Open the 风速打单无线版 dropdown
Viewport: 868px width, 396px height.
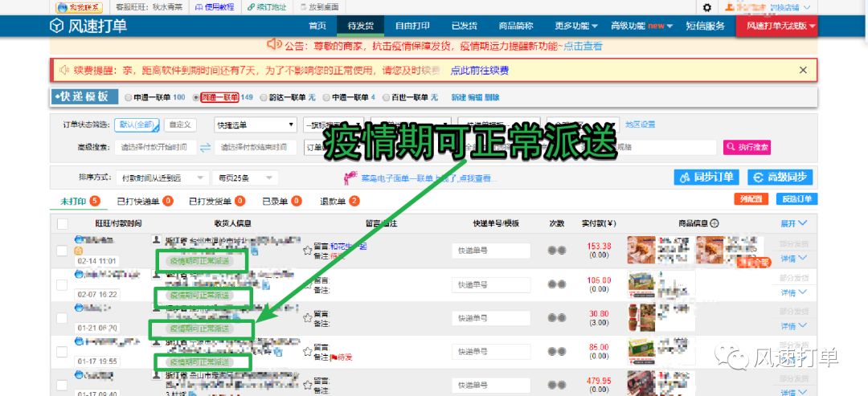coord(776,26)
